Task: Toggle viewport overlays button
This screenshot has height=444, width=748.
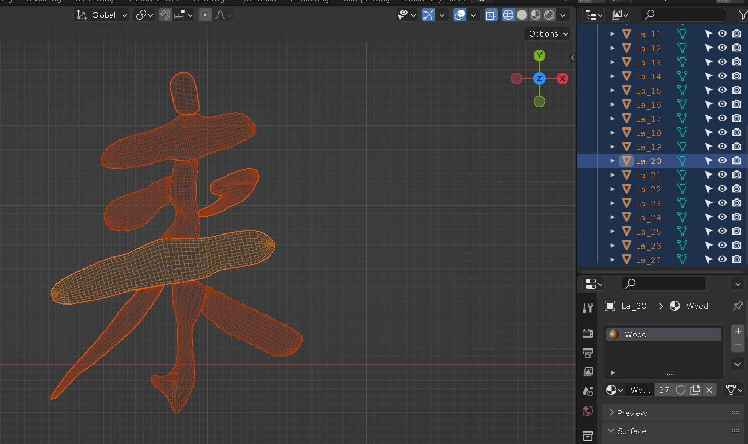Action: [459, 15]
